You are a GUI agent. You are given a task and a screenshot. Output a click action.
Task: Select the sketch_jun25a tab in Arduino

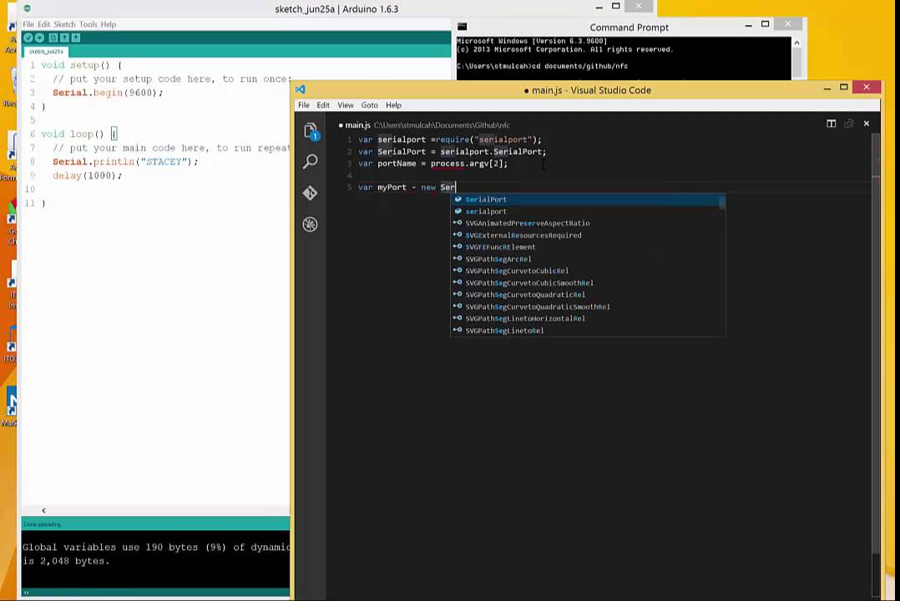pos(46,52)
